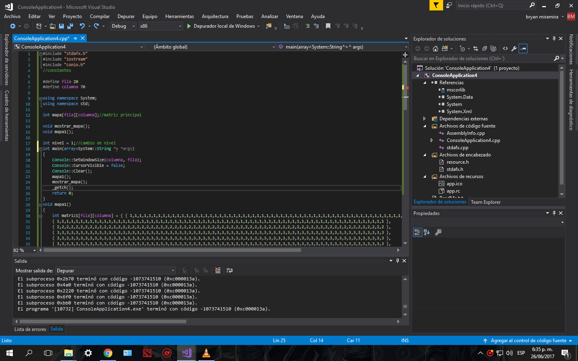Expand the Dependencias externas node
The image size is (578, 361).
pyautogui.click(x=425, y=119)
